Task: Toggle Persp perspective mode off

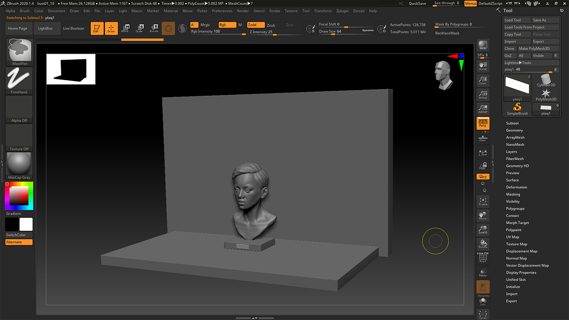Action: (x=483, y=123)
